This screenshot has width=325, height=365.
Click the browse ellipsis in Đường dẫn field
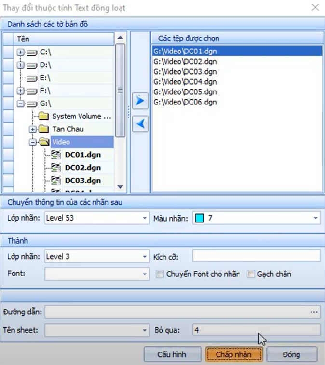314,312
